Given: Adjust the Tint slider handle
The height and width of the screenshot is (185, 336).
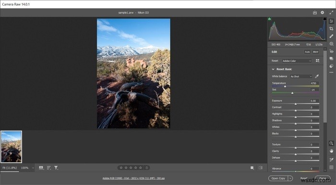Looking at the screenshot, I should click(x=292, y=93).
